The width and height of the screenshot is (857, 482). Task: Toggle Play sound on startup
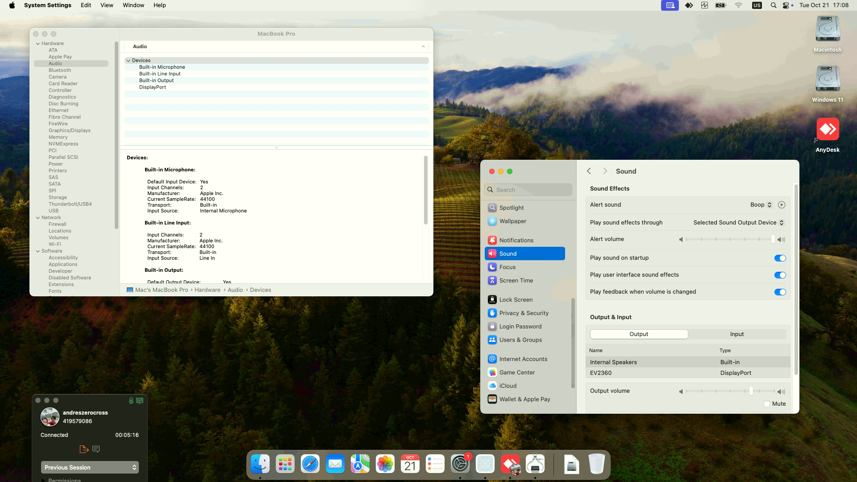[780, 258]
